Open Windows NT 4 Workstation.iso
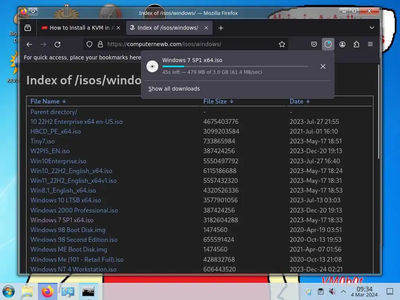400x300 pixels. (x=73, y=269)
